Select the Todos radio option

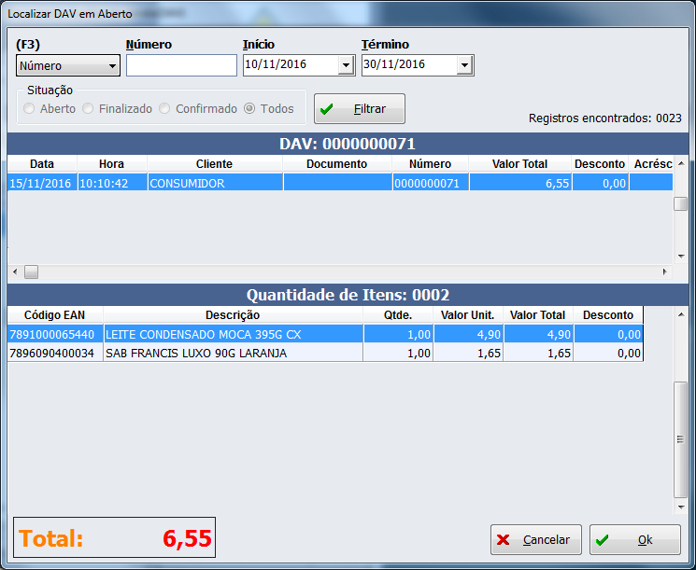(249, 109)
